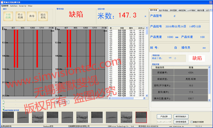213x128 pixels.
Task: Click the 实时刻像显线 button
Action: 180,122
